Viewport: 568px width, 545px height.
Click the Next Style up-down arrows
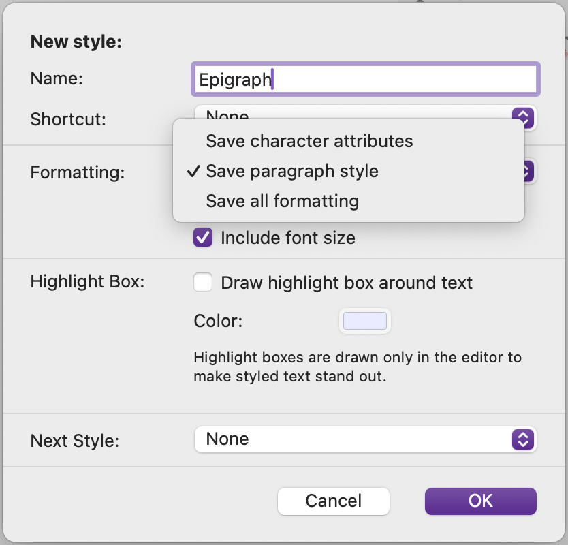click(522, 439)
